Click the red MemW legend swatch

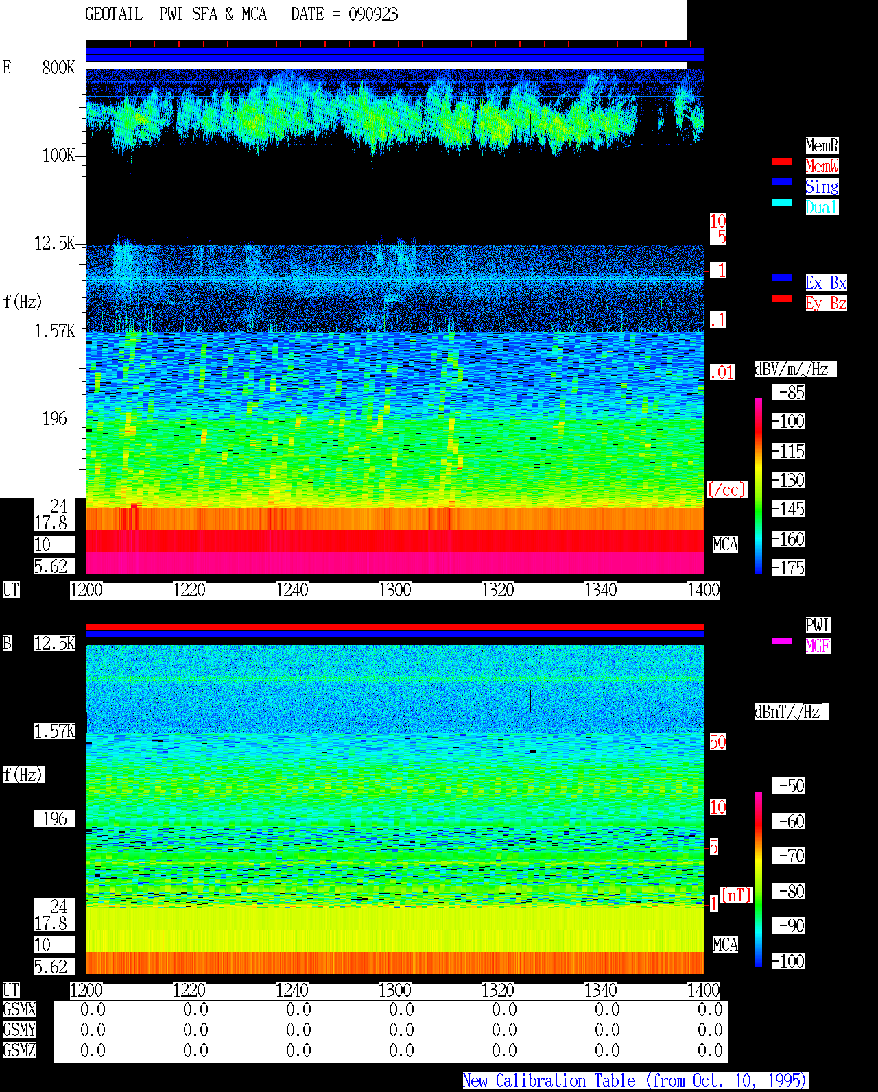point(782,161)
